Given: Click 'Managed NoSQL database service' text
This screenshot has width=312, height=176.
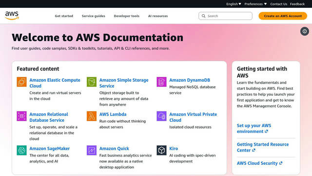Looking at the screenshot, I should pos(193,90).
